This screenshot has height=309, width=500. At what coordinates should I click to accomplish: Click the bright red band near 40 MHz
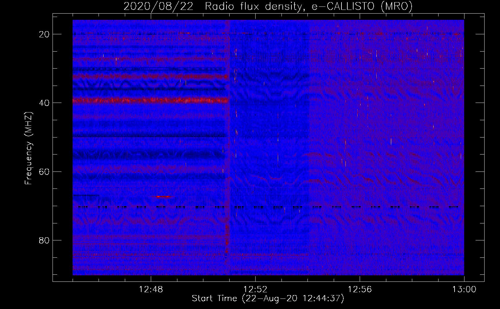click(x=150, y=100)
